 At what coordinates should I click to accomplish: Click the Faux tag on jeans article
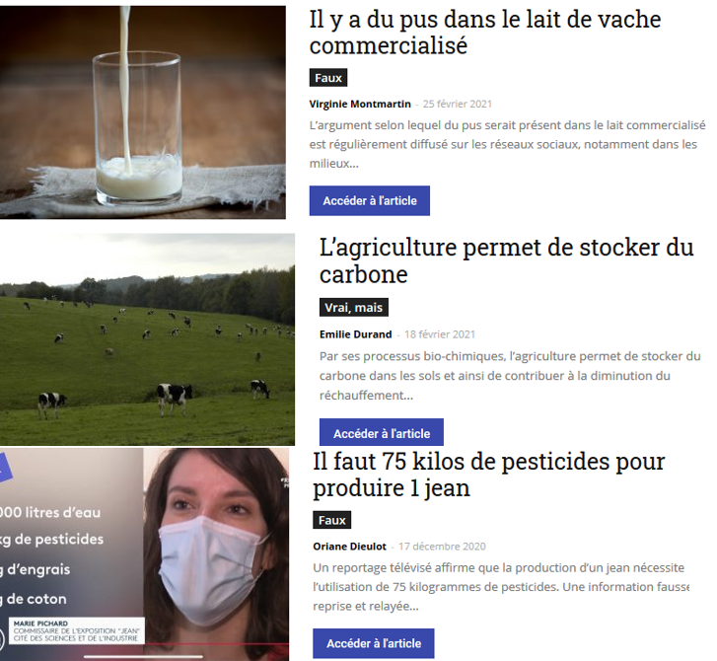(x=332, y=520)
